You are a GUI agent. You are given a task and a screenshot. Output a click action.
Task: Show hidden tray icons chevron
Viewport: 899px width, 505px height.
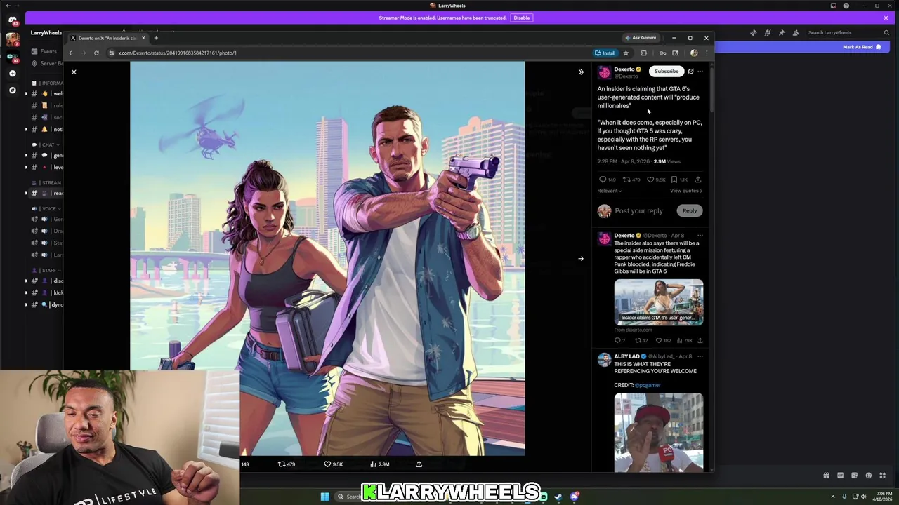[833, 497]
